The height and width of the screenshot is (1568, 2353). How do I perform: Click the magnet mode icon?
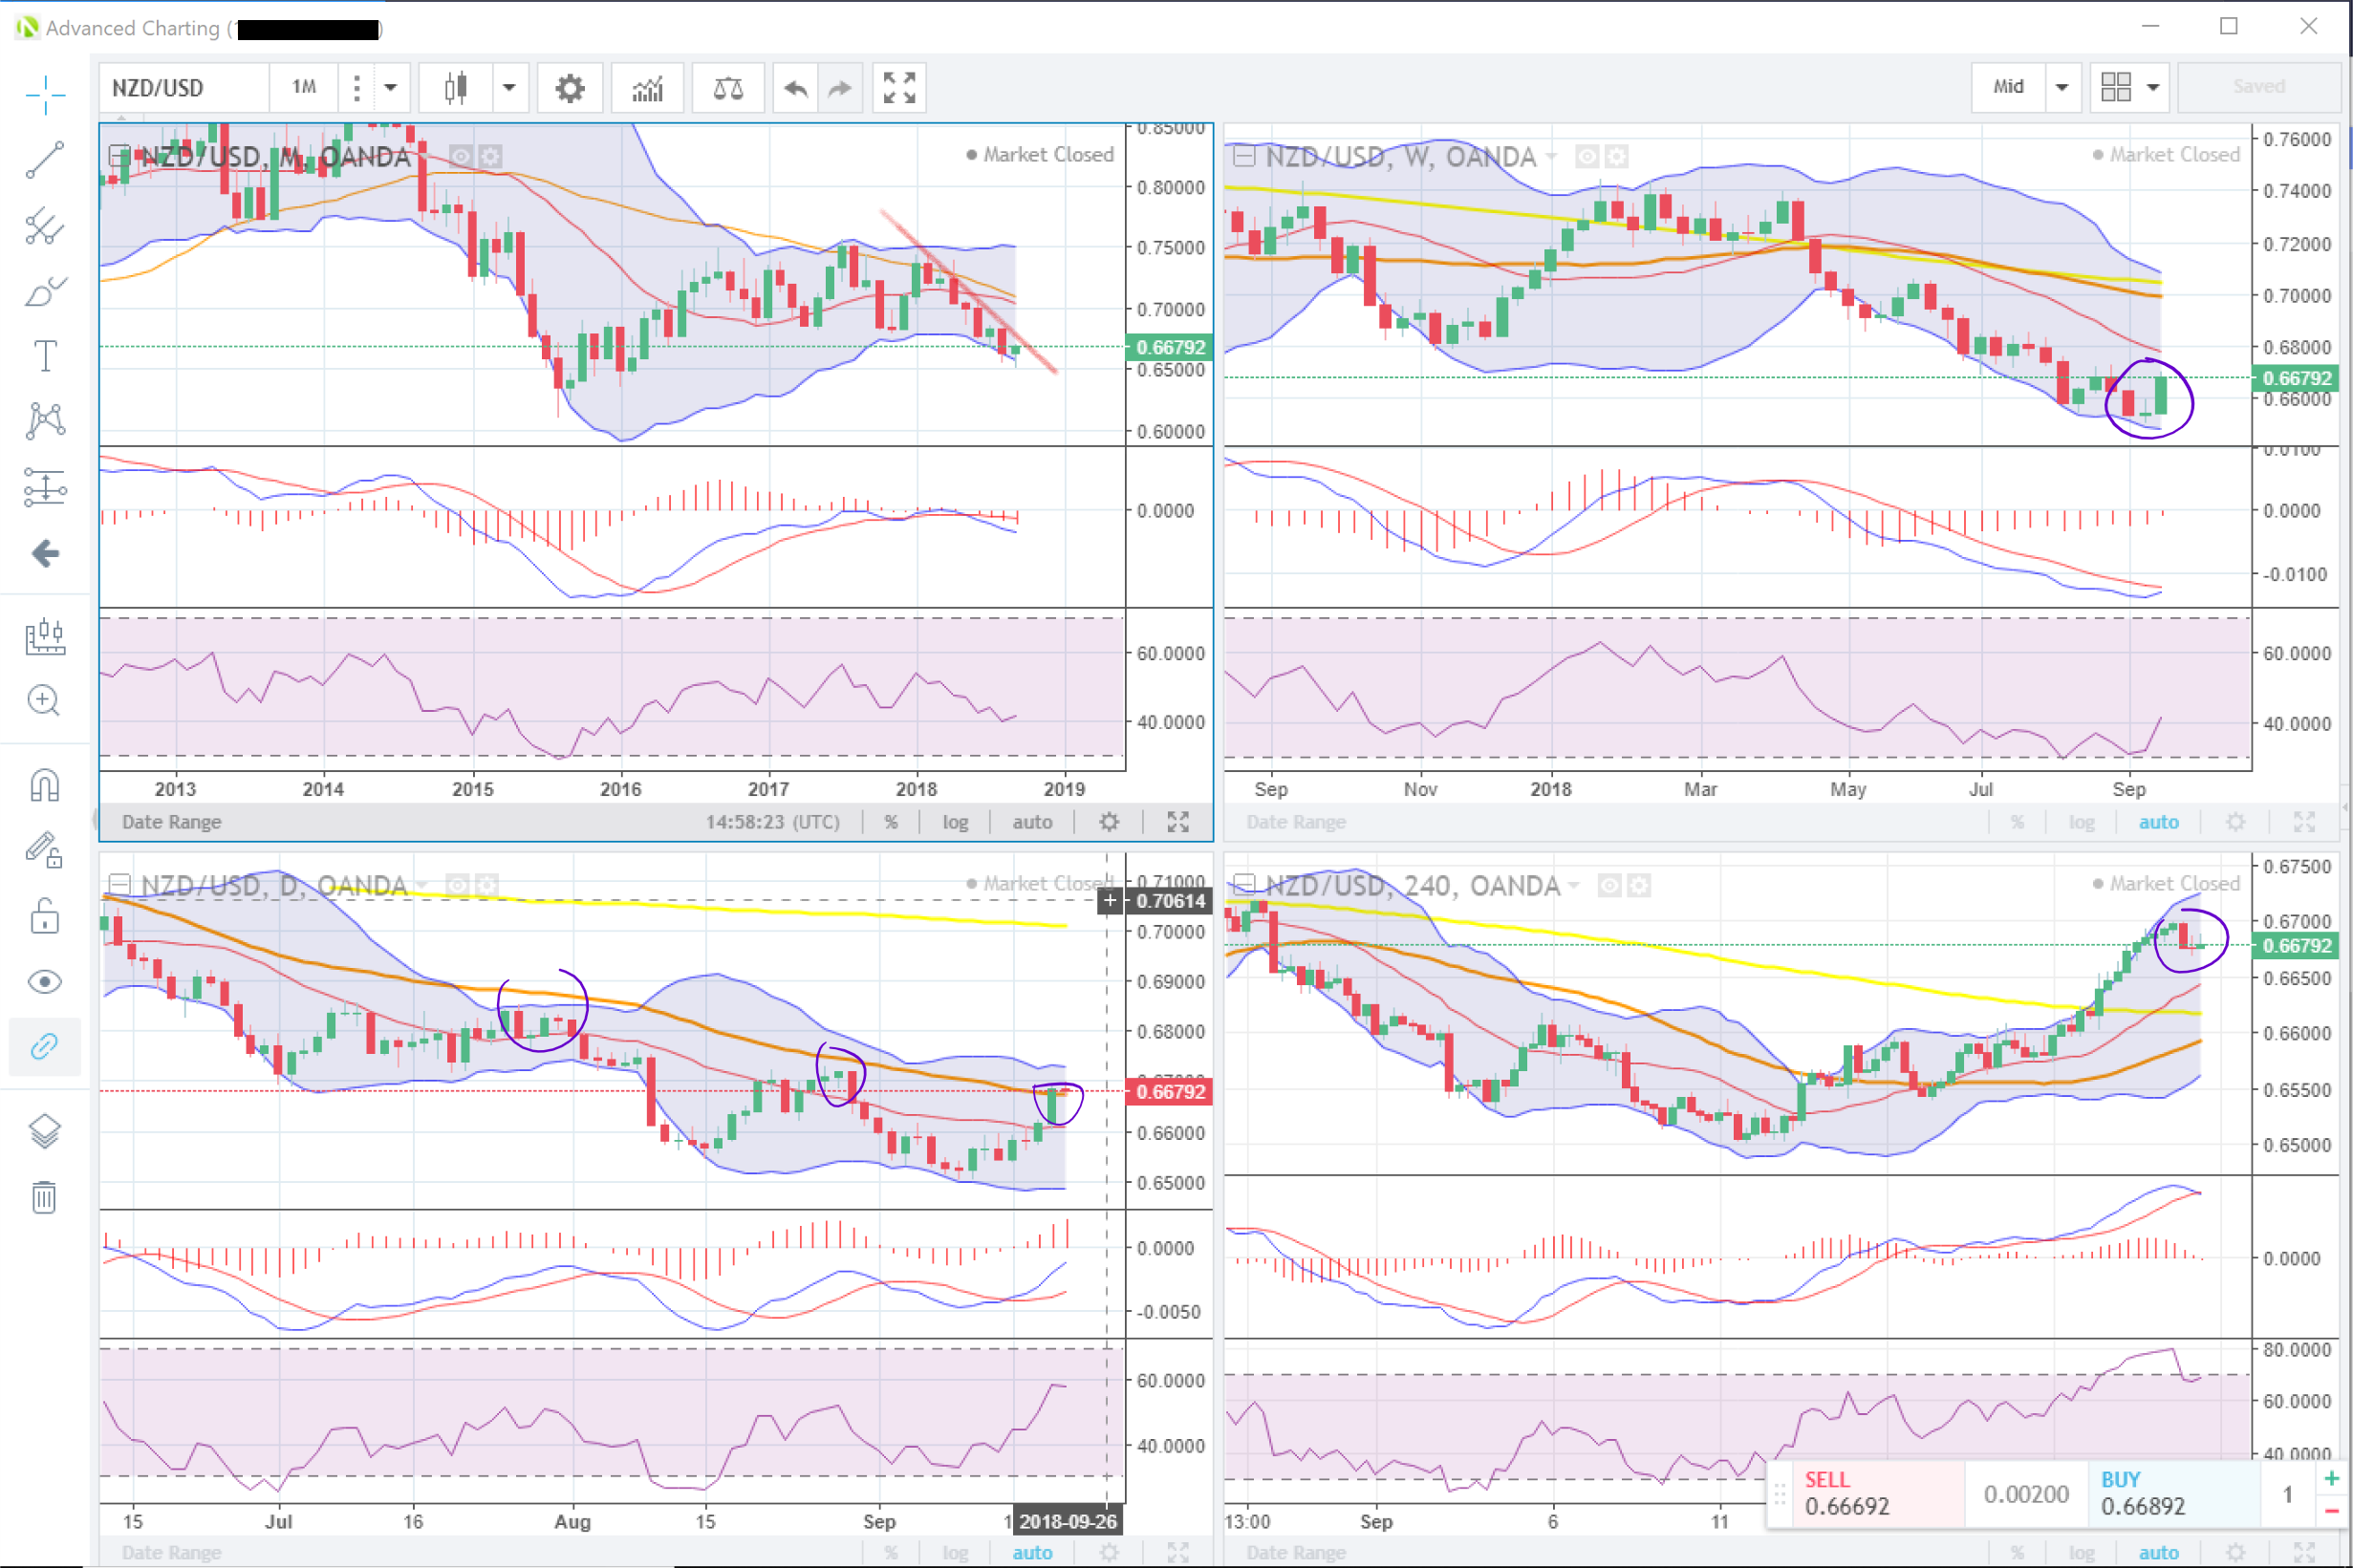(x=45, y=785)
